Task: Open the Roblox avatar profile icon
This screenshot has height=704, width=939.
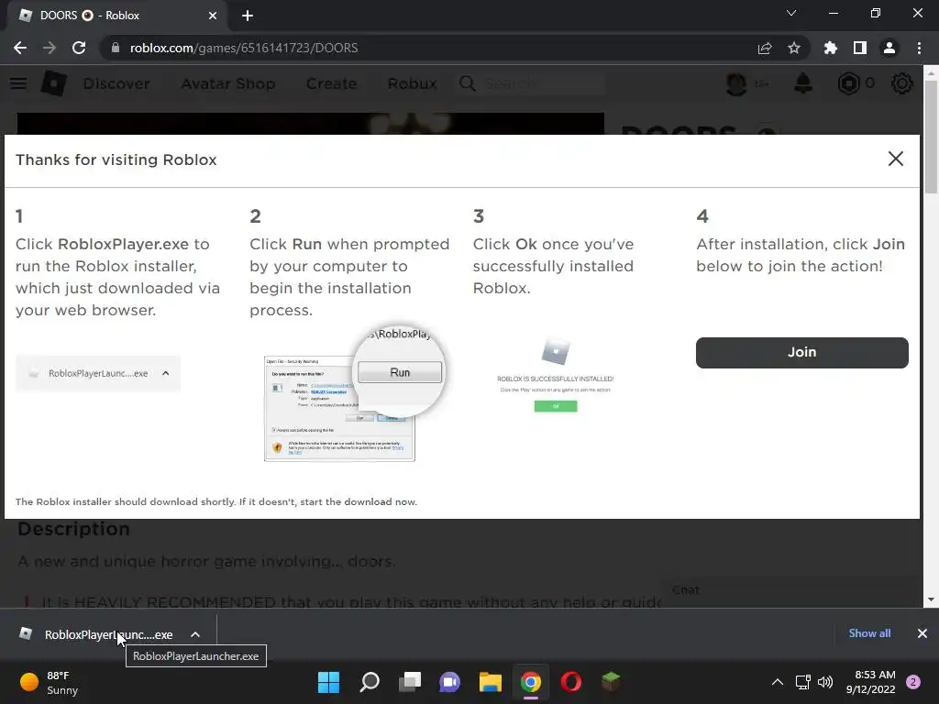Action: (x=736, y=83)
